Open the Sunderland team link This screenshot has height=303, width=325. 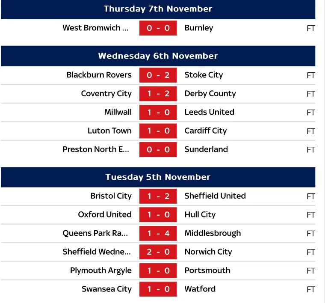(x=206, y=149)
